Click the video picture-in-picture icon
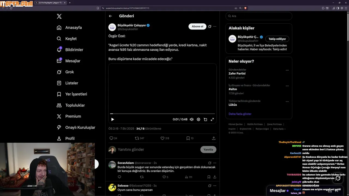The width and height of the screenshot is (349, 196). click(x=205, y=119)
